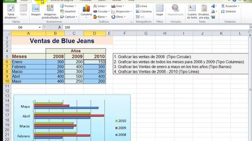252x141 pixels.
Task: Click the 2008 column heading cell
Action: coord(55,56)
